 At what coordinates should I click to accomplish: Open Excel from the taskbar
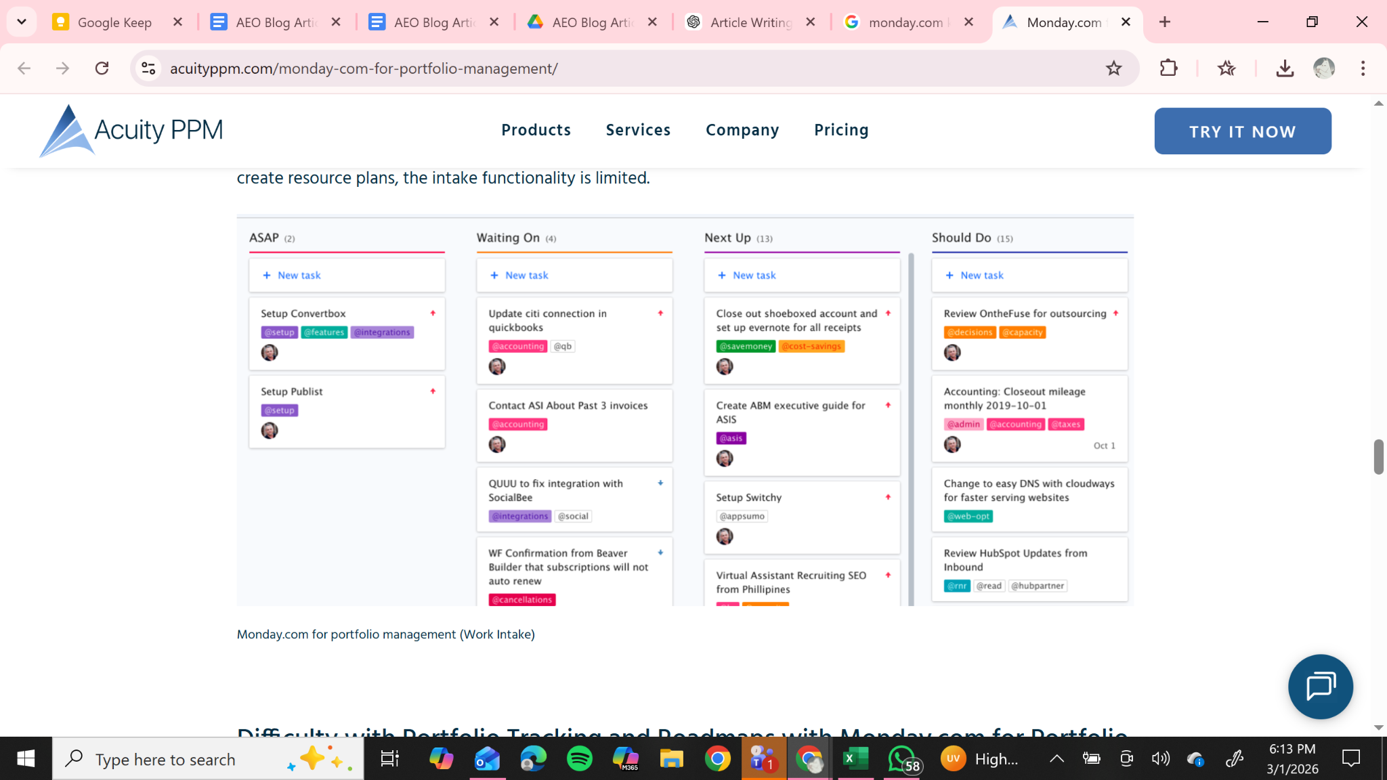coord(855,759)
